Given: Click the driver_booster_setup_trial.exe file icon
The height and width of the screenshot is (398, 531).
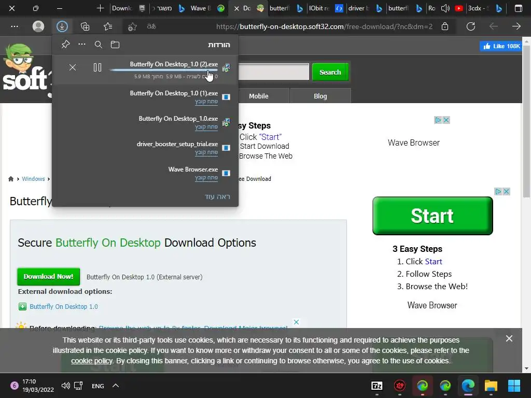Looking at the screenshot, I should [x=226, y=148].
